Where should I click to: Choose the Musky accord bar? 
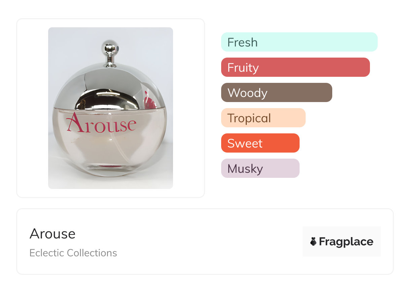pos(260,168)
